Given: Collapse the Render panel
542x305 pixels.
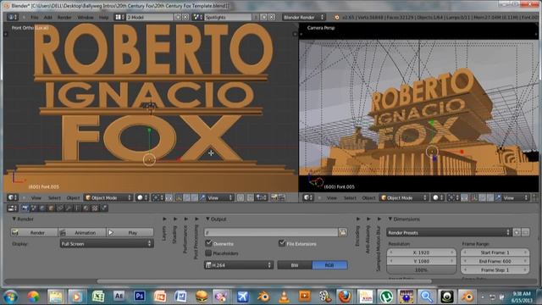Looking at the screenshot, I should point(14,219).
